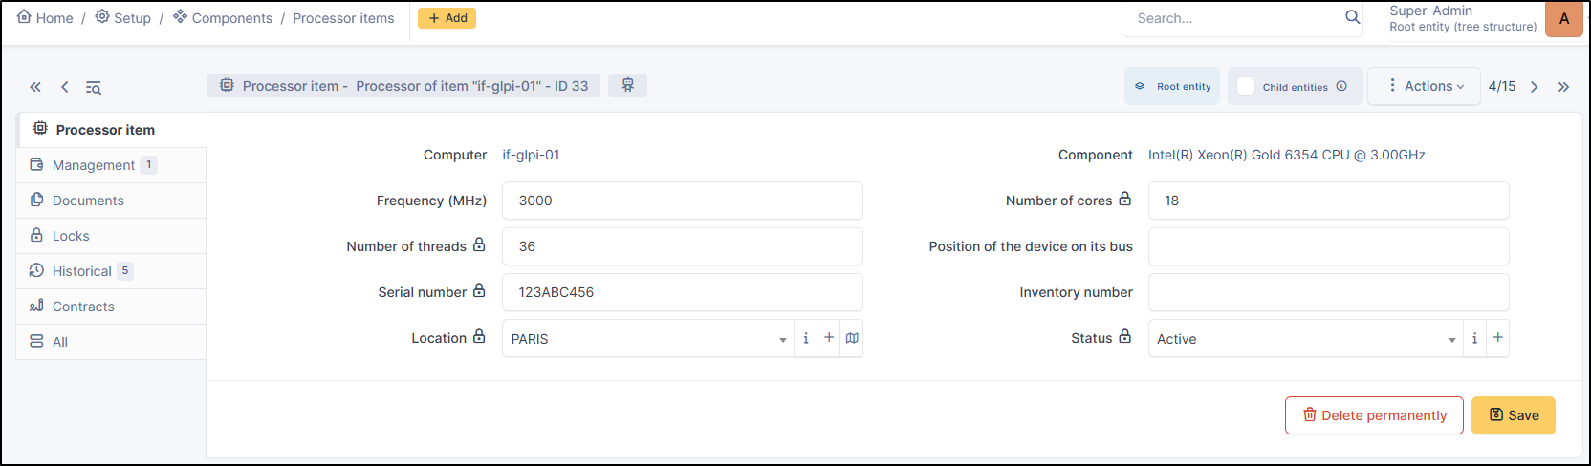Jump to last record with double chevron

tap(1563, 87)
